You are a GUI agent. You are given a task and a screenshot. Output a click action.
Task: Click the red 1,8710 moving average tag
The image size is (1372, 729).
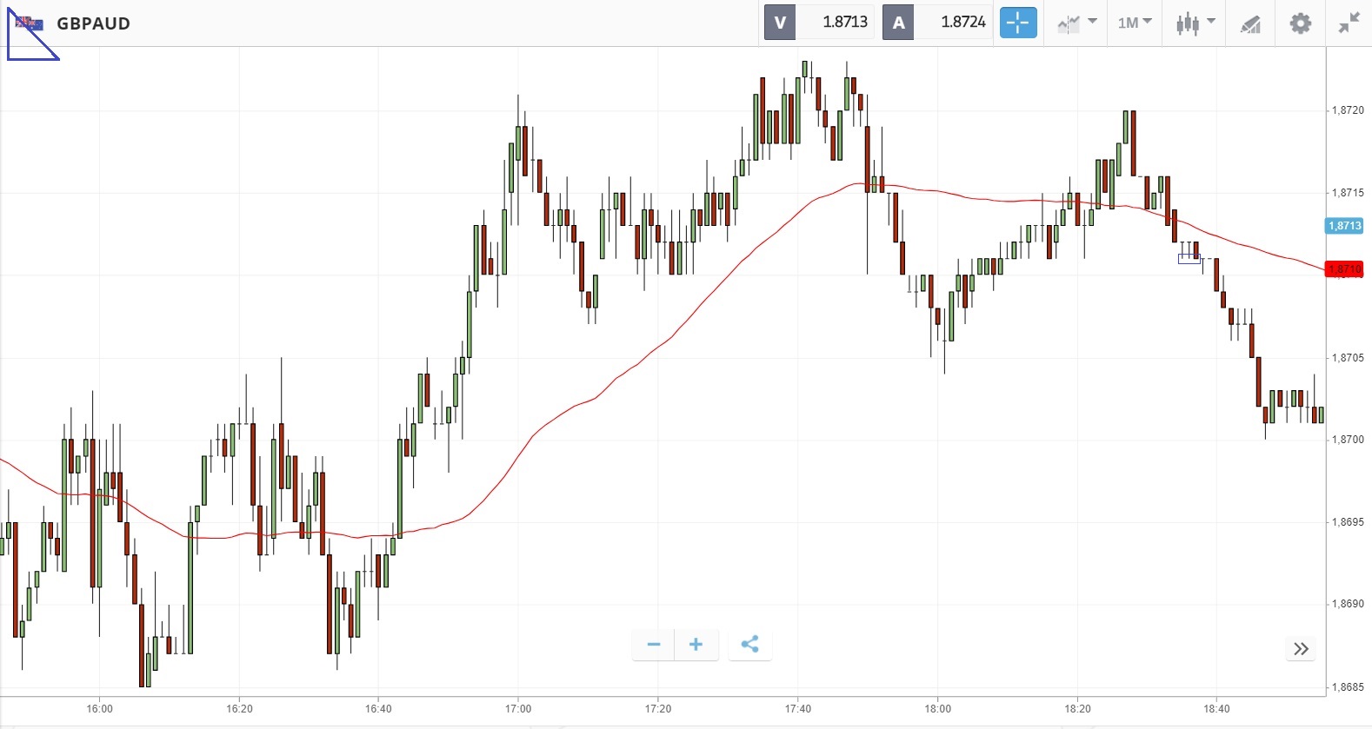pyautogui.click(x=1344, y=269)
